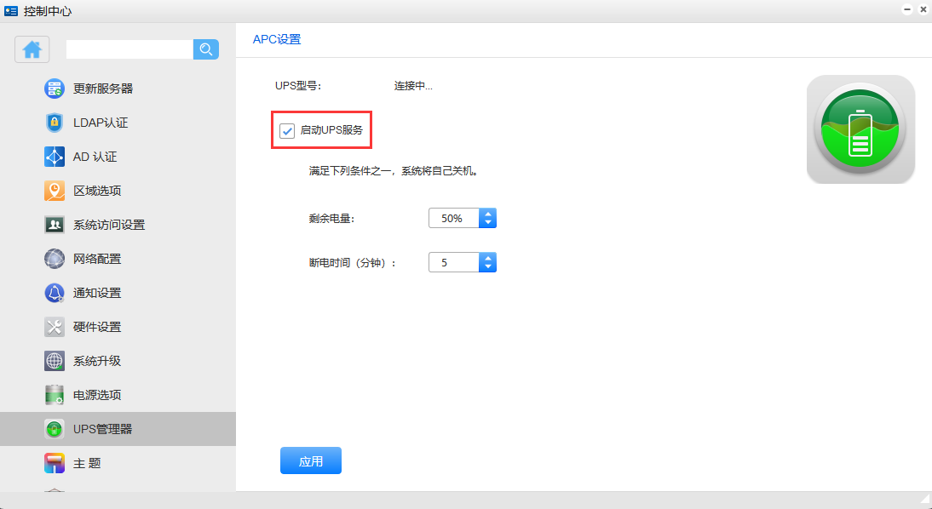Open the 更新服务器 icon in sidebar
The image size is (932, 509).
pyautogui.click(x=55, y=89)
